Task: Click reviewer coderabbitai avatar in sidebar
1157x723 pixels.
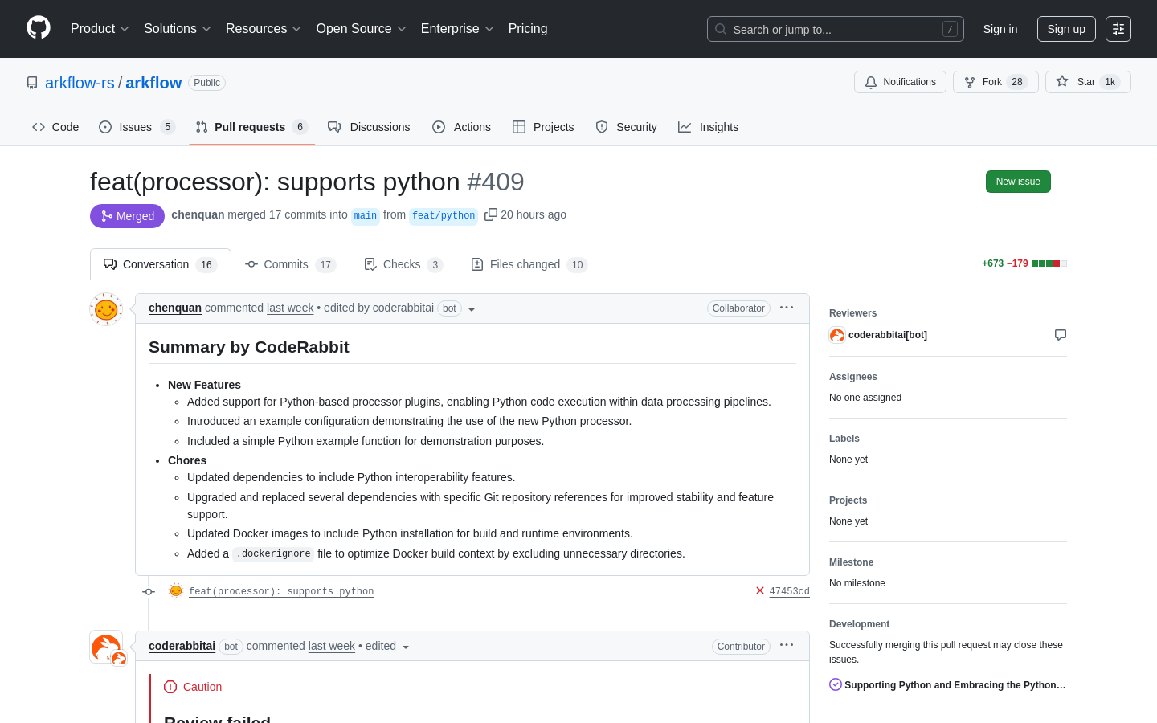Action: click(837, 335)
